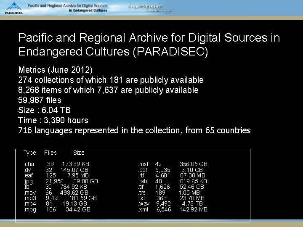Click the '.eaf' file type entry
The height and width of the screenshot is (227, 303).
tap(28, 175)
